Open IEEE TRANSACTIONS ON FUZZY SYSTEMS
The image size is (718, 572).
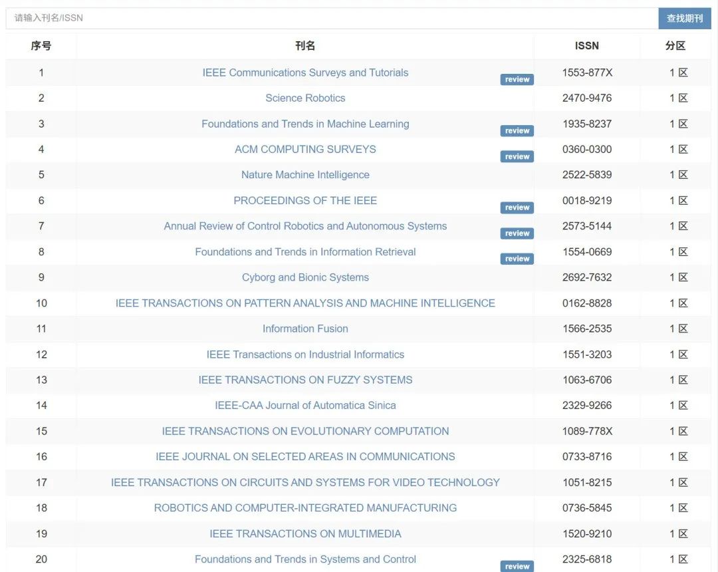click(x=305, y=380)
